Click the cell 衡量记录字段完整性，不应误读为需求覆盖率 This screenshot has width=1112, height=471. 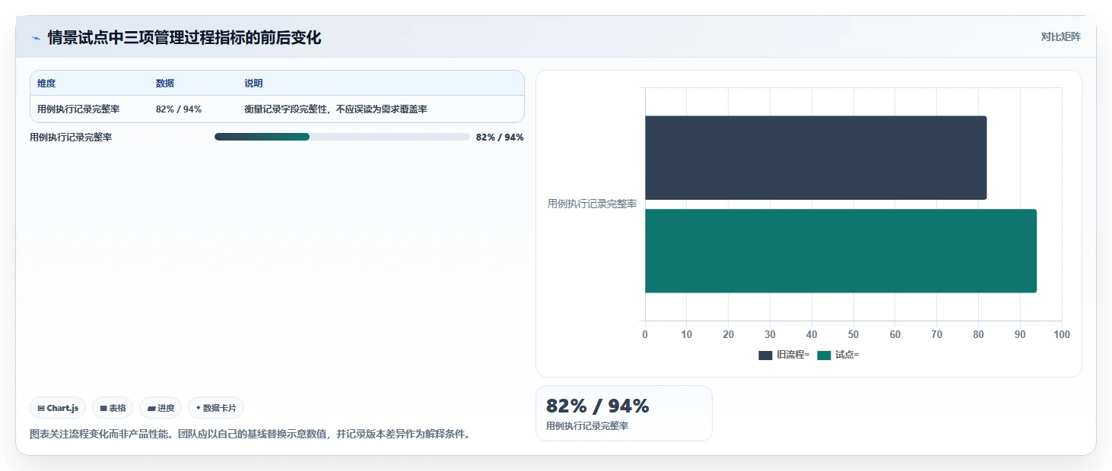(x=335, y=109)
